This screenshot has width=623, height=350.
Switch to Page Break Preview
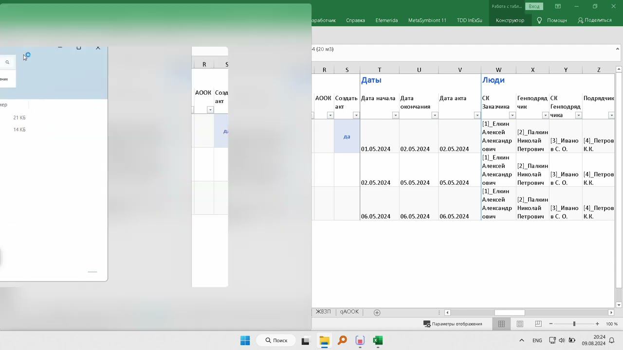538,324
